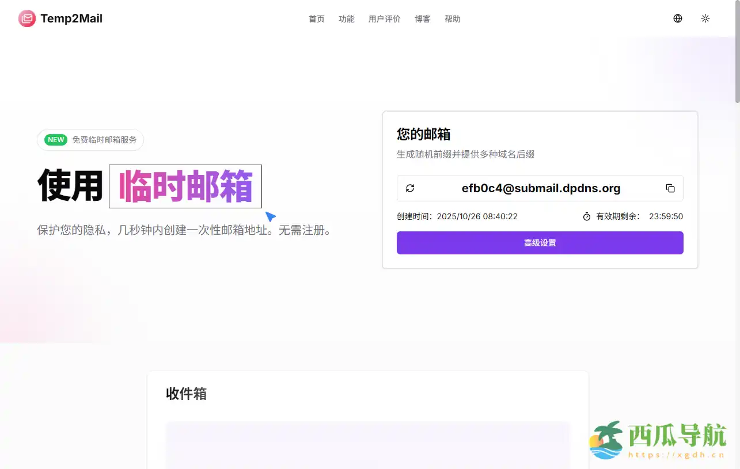Open the 博客 page

(x=422, y=19)
